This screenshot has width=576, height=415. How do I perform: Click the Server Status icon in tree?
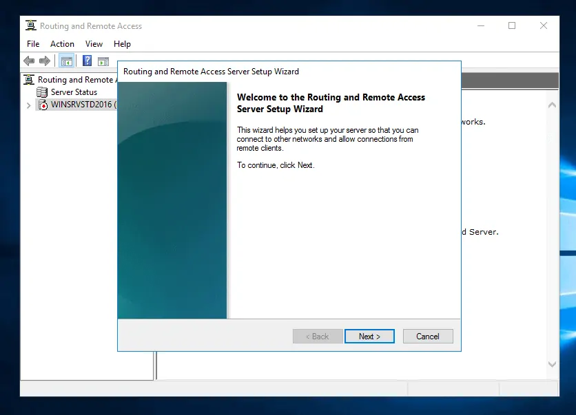coord(42,92)
